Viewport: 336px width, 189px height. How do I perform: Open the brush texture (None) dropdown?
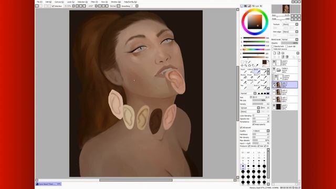tap(250, 112)
